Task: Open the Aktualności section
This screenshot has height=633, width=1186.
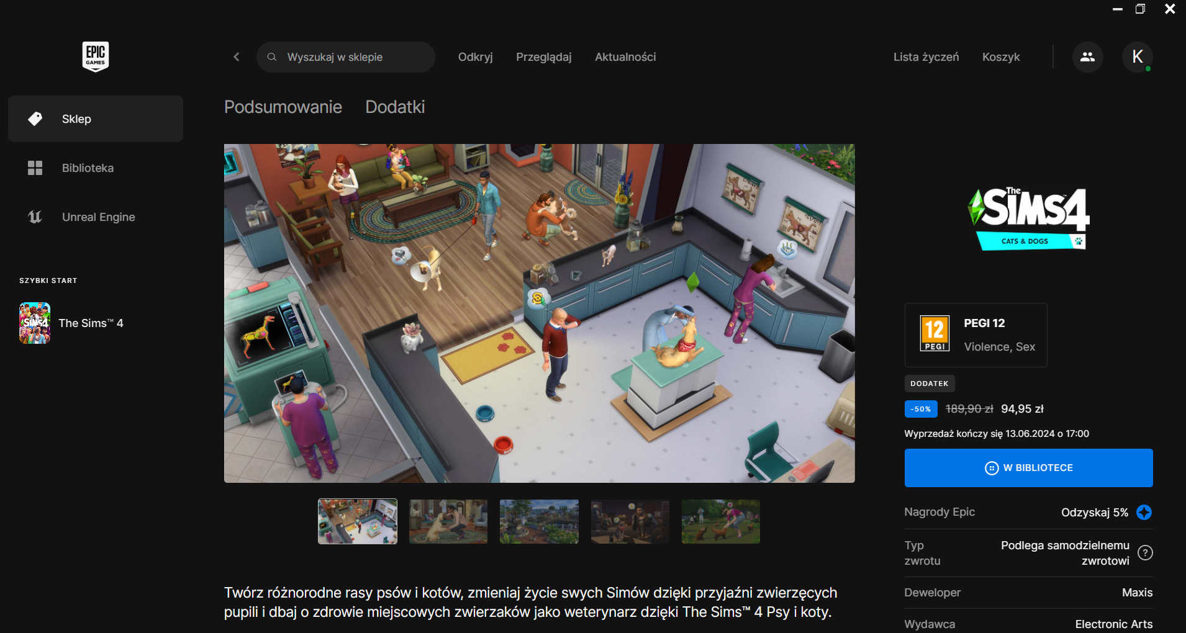Action: pyautogui.click(x=625, y=57)
